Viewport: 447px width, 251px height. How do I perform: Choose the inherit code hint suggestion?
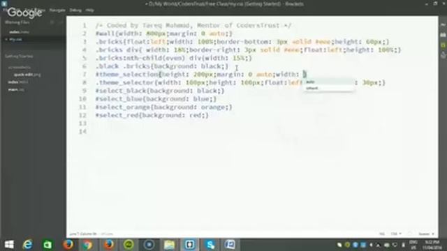point(329,89)
